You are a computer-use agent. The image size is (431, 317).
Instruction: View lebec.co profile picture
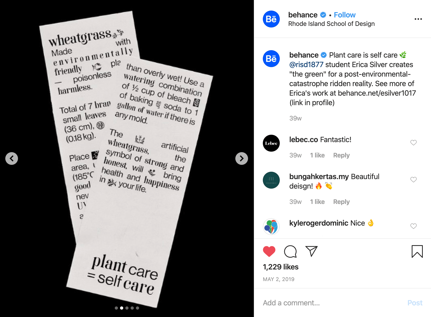point(271,143)
